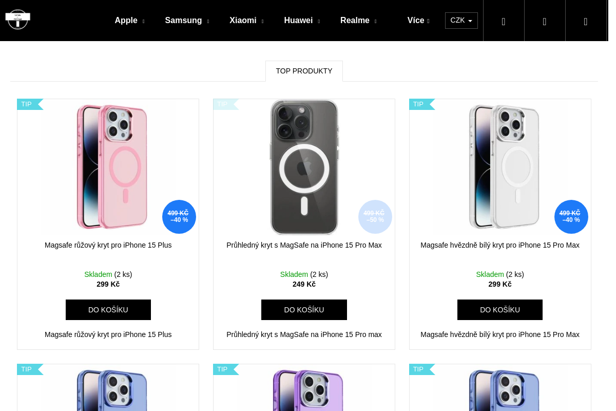Screen dimensions: 616x411
Task: Click the user login icon in the header
Action: click(545, 21)
